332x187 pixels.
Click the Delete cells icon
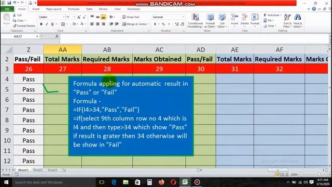(x=244, y=17)
